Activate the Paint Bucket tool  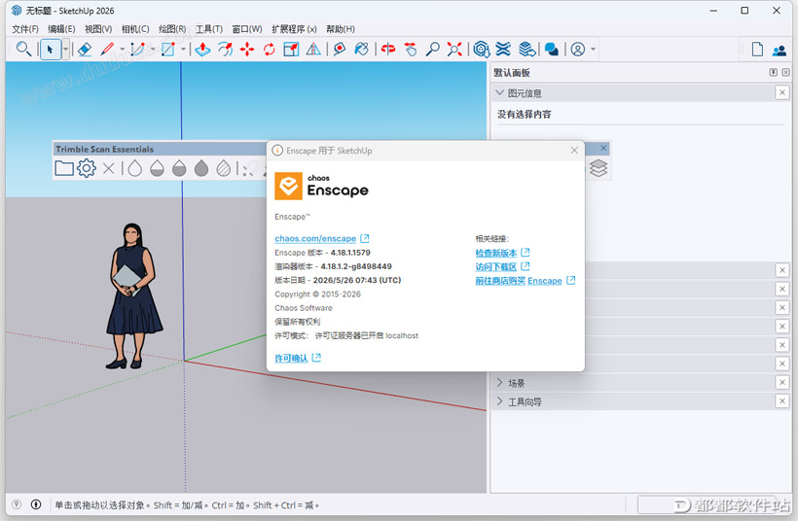click(x=361, y=50)
